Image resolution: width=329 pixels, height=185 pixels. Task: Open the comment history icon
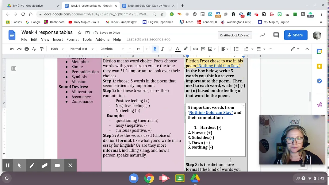[276, 35]
